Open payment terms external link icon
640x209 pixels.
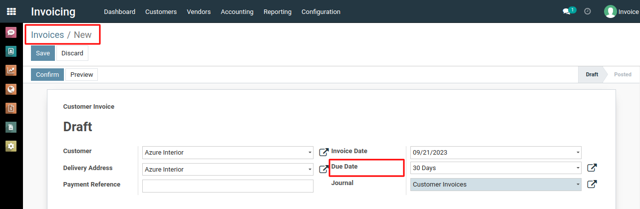[x=592, y=168]
